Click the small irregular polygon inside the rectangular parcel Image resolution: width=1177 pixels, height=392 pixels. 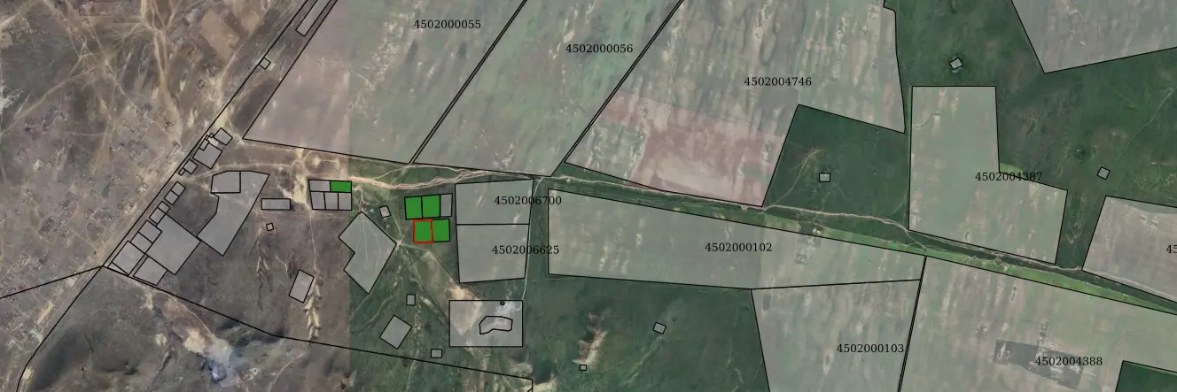(496, 325)
